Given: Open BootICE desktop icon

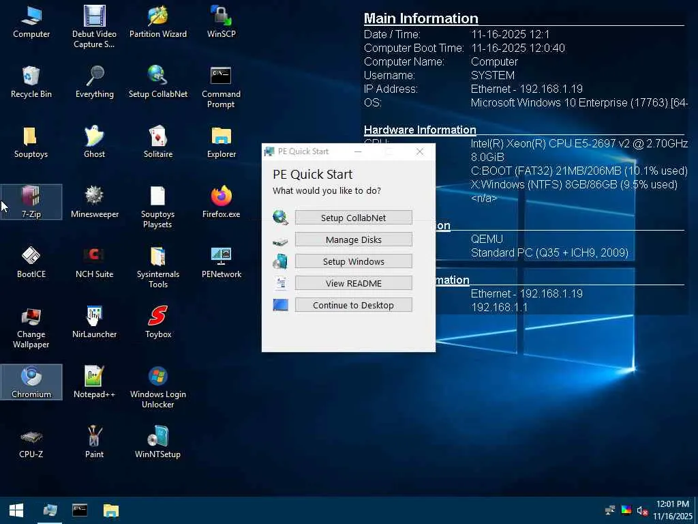Looking at the screenshot, I should [x=31, y=262].
